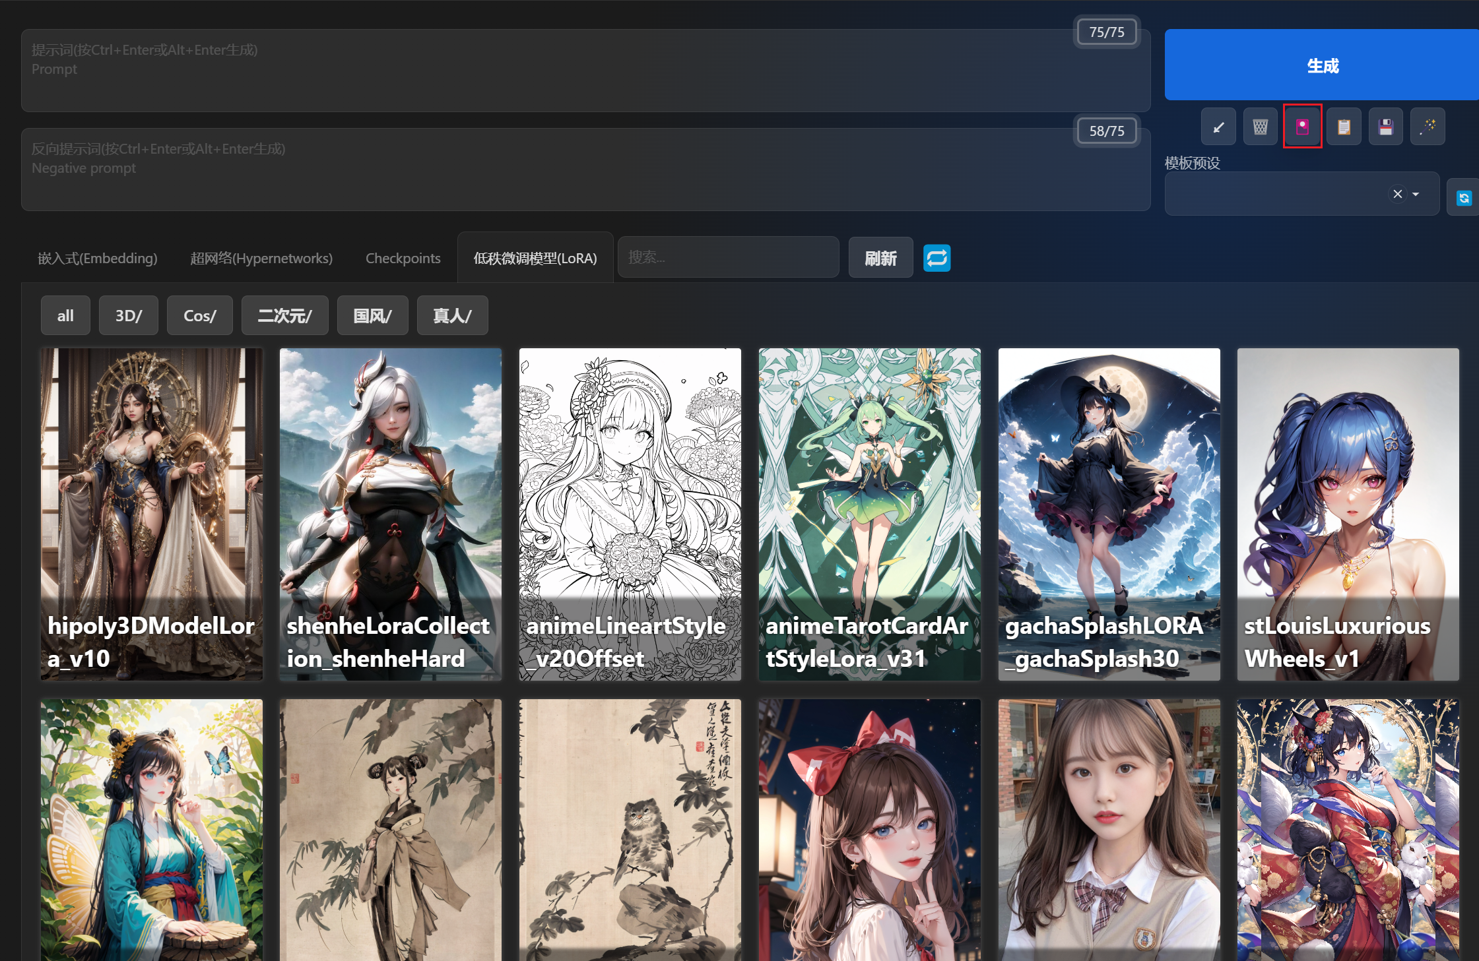Switch to the Checkpoints tab
Image resolution: width=1479 pixels, height=961 pixels.
(403, 259)
